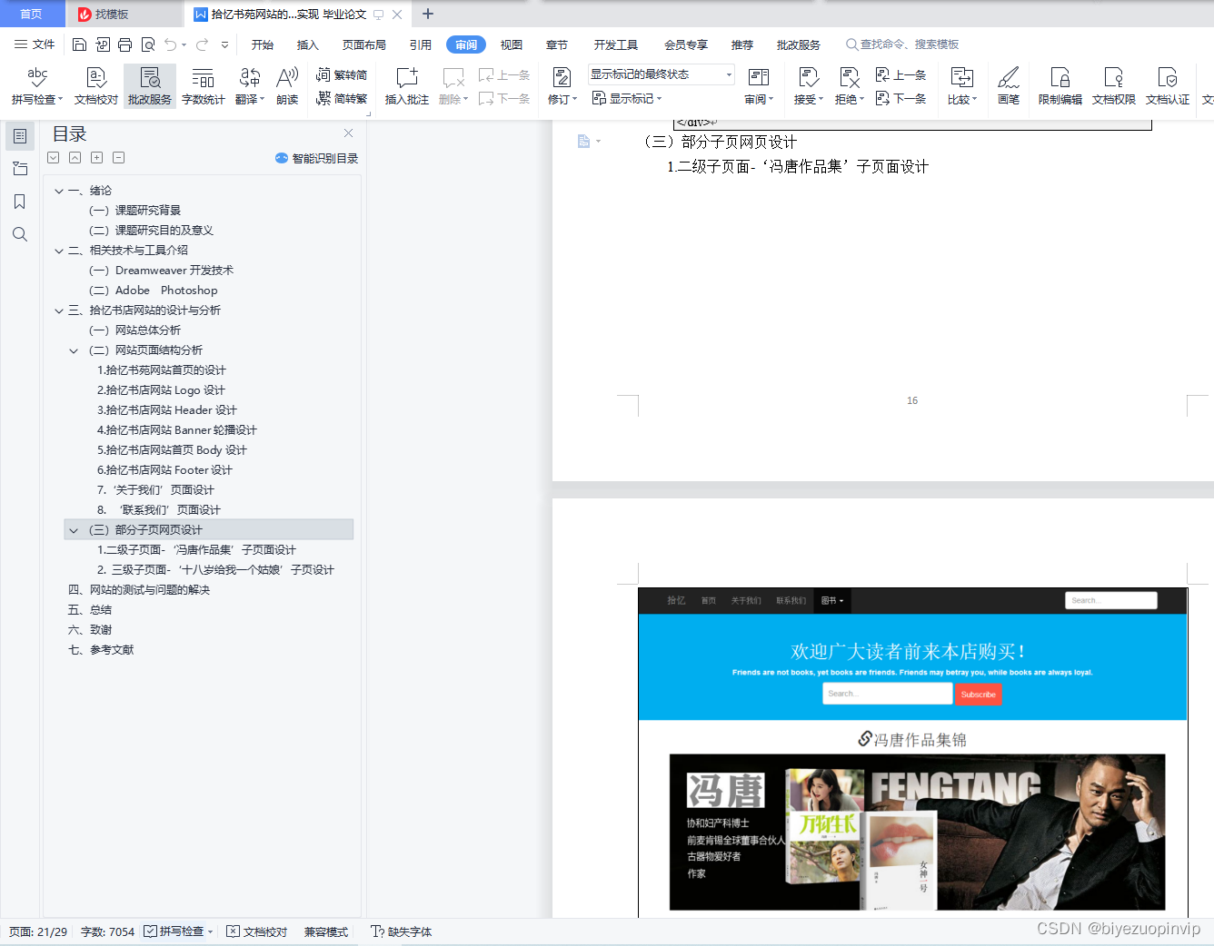The image size is (1214, 946).
Task: Select outline item 5.拾忆书店网站首页 Body 设计
Action: (x=172, y=450)
